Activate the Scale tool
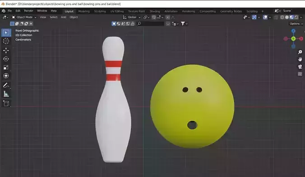 click(6, 68)
